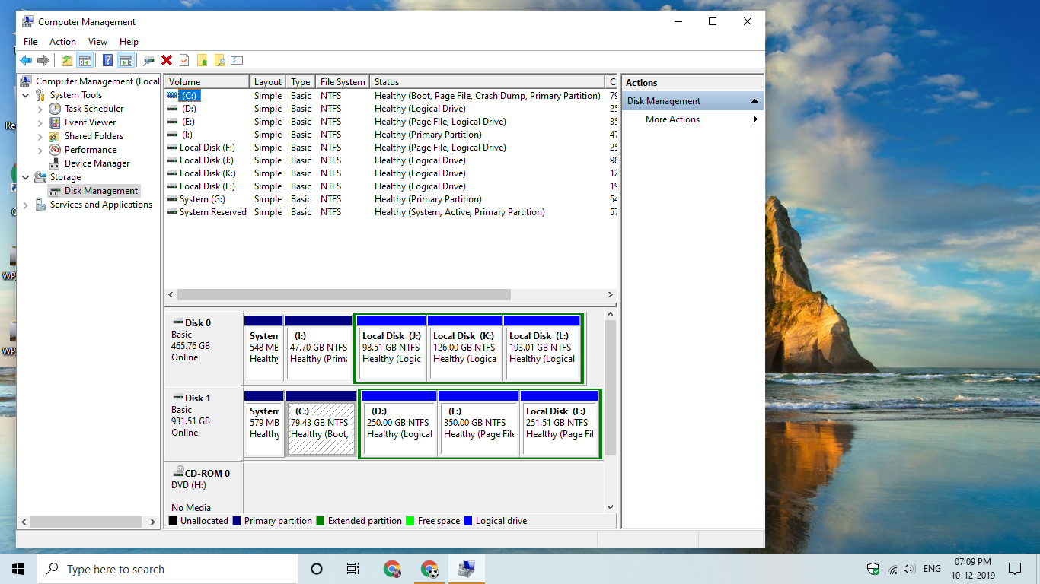Sort by the Layout column header
The width and height of the screenshot is (1040, 584).
(x=268, y=81)
